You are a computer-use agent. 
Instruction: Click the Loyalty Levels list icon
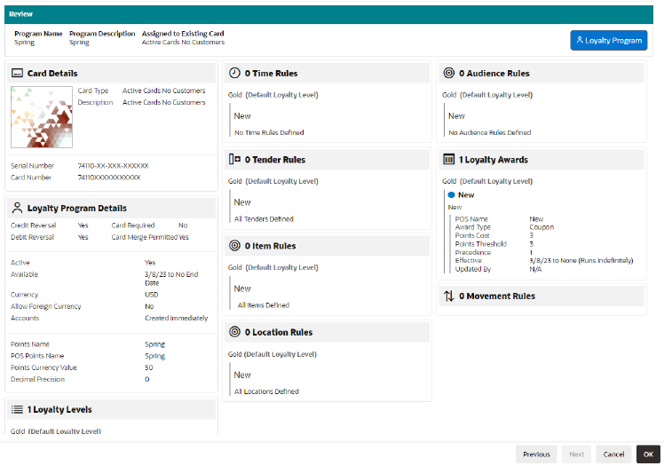point(17,409)
